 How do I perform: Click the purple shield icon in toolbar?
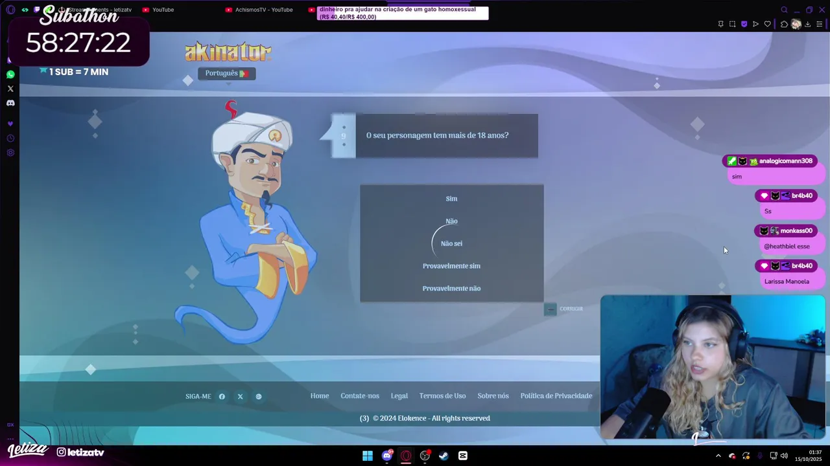744,24
